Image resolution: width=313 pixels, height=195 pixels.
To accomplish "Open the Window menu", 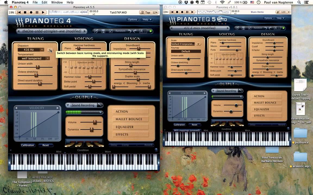I will 57,2.
